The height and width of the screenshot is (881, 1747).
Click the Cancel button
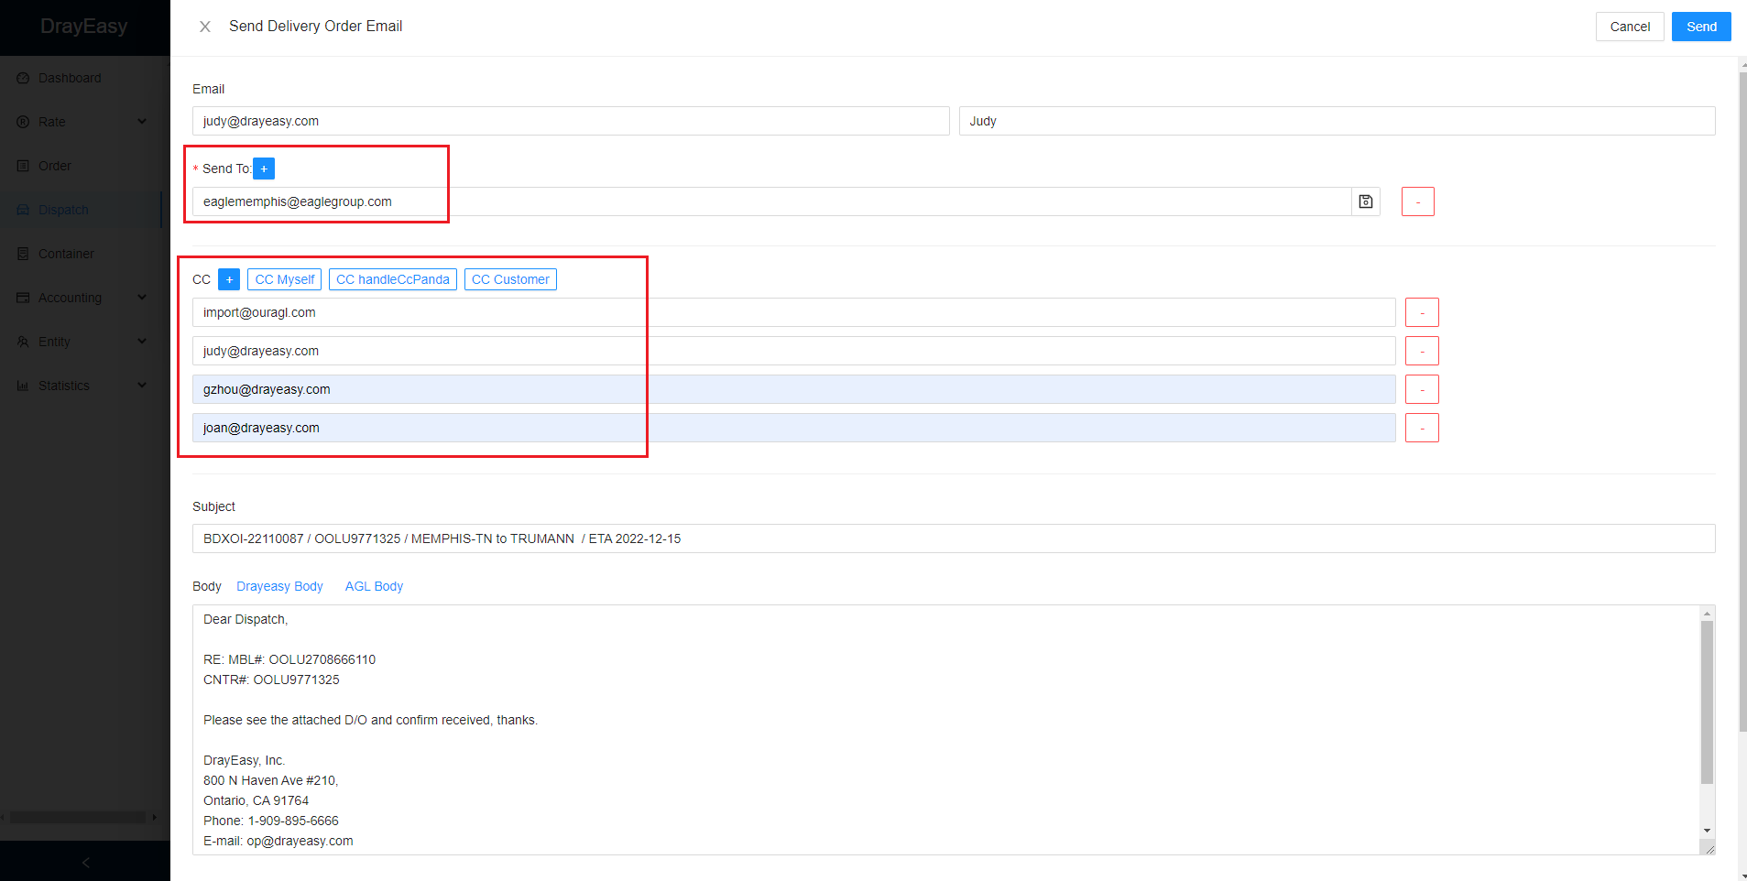click(x=1629, y=27)
